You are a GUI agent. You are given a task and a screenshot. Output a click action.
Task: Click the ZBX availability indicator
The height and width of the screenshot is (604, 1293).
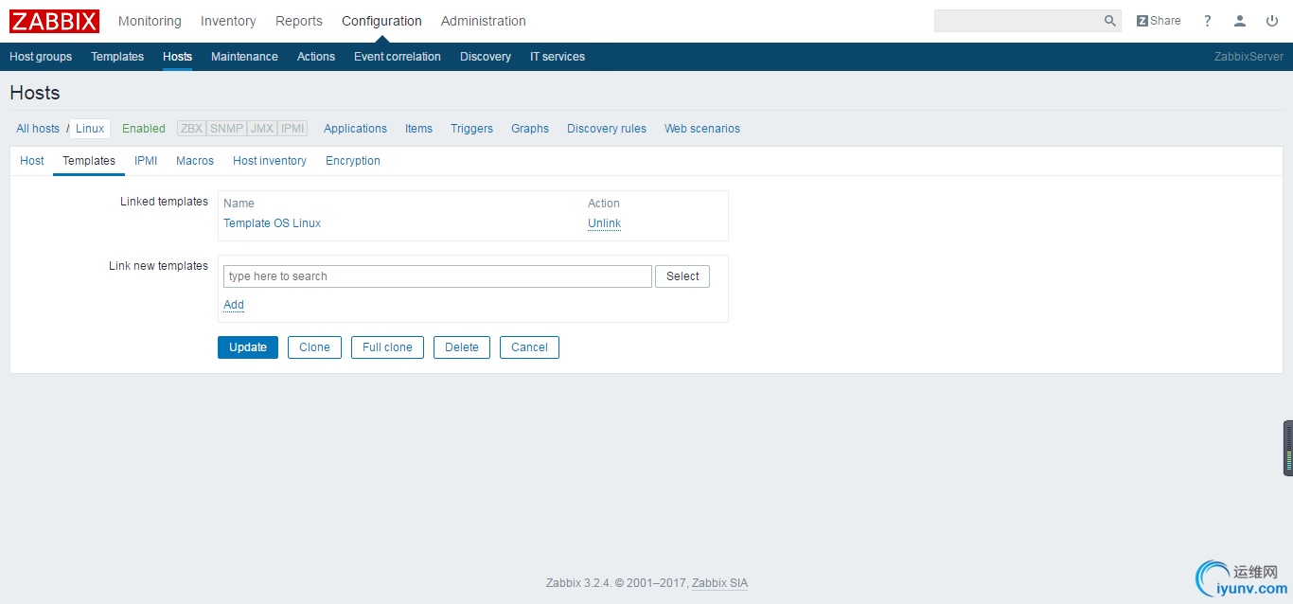191,129
